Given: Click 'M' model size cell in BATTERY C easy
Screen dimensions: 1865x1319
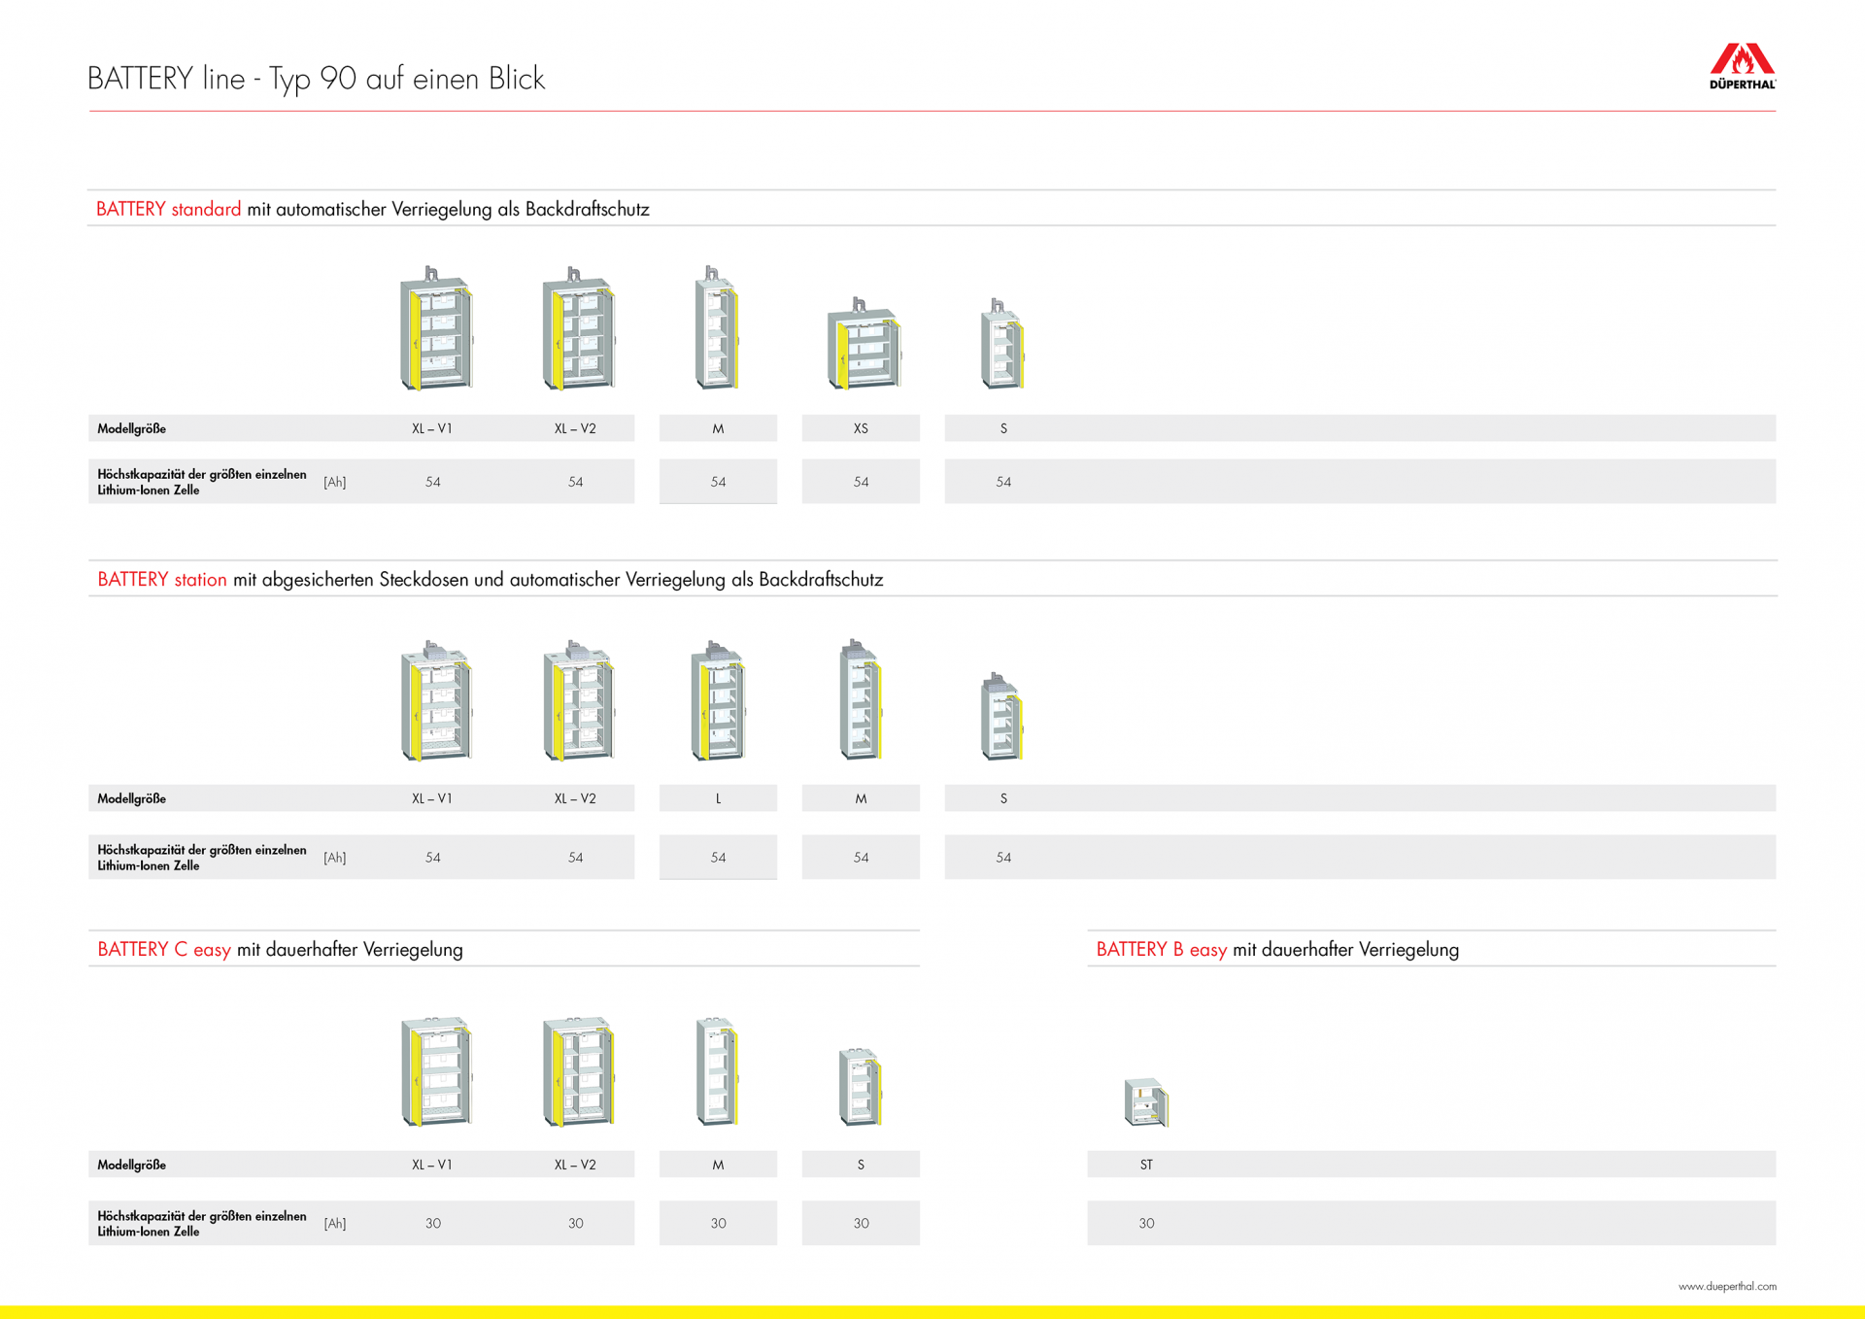Looking at the screenshot, I should point(718,1165).
